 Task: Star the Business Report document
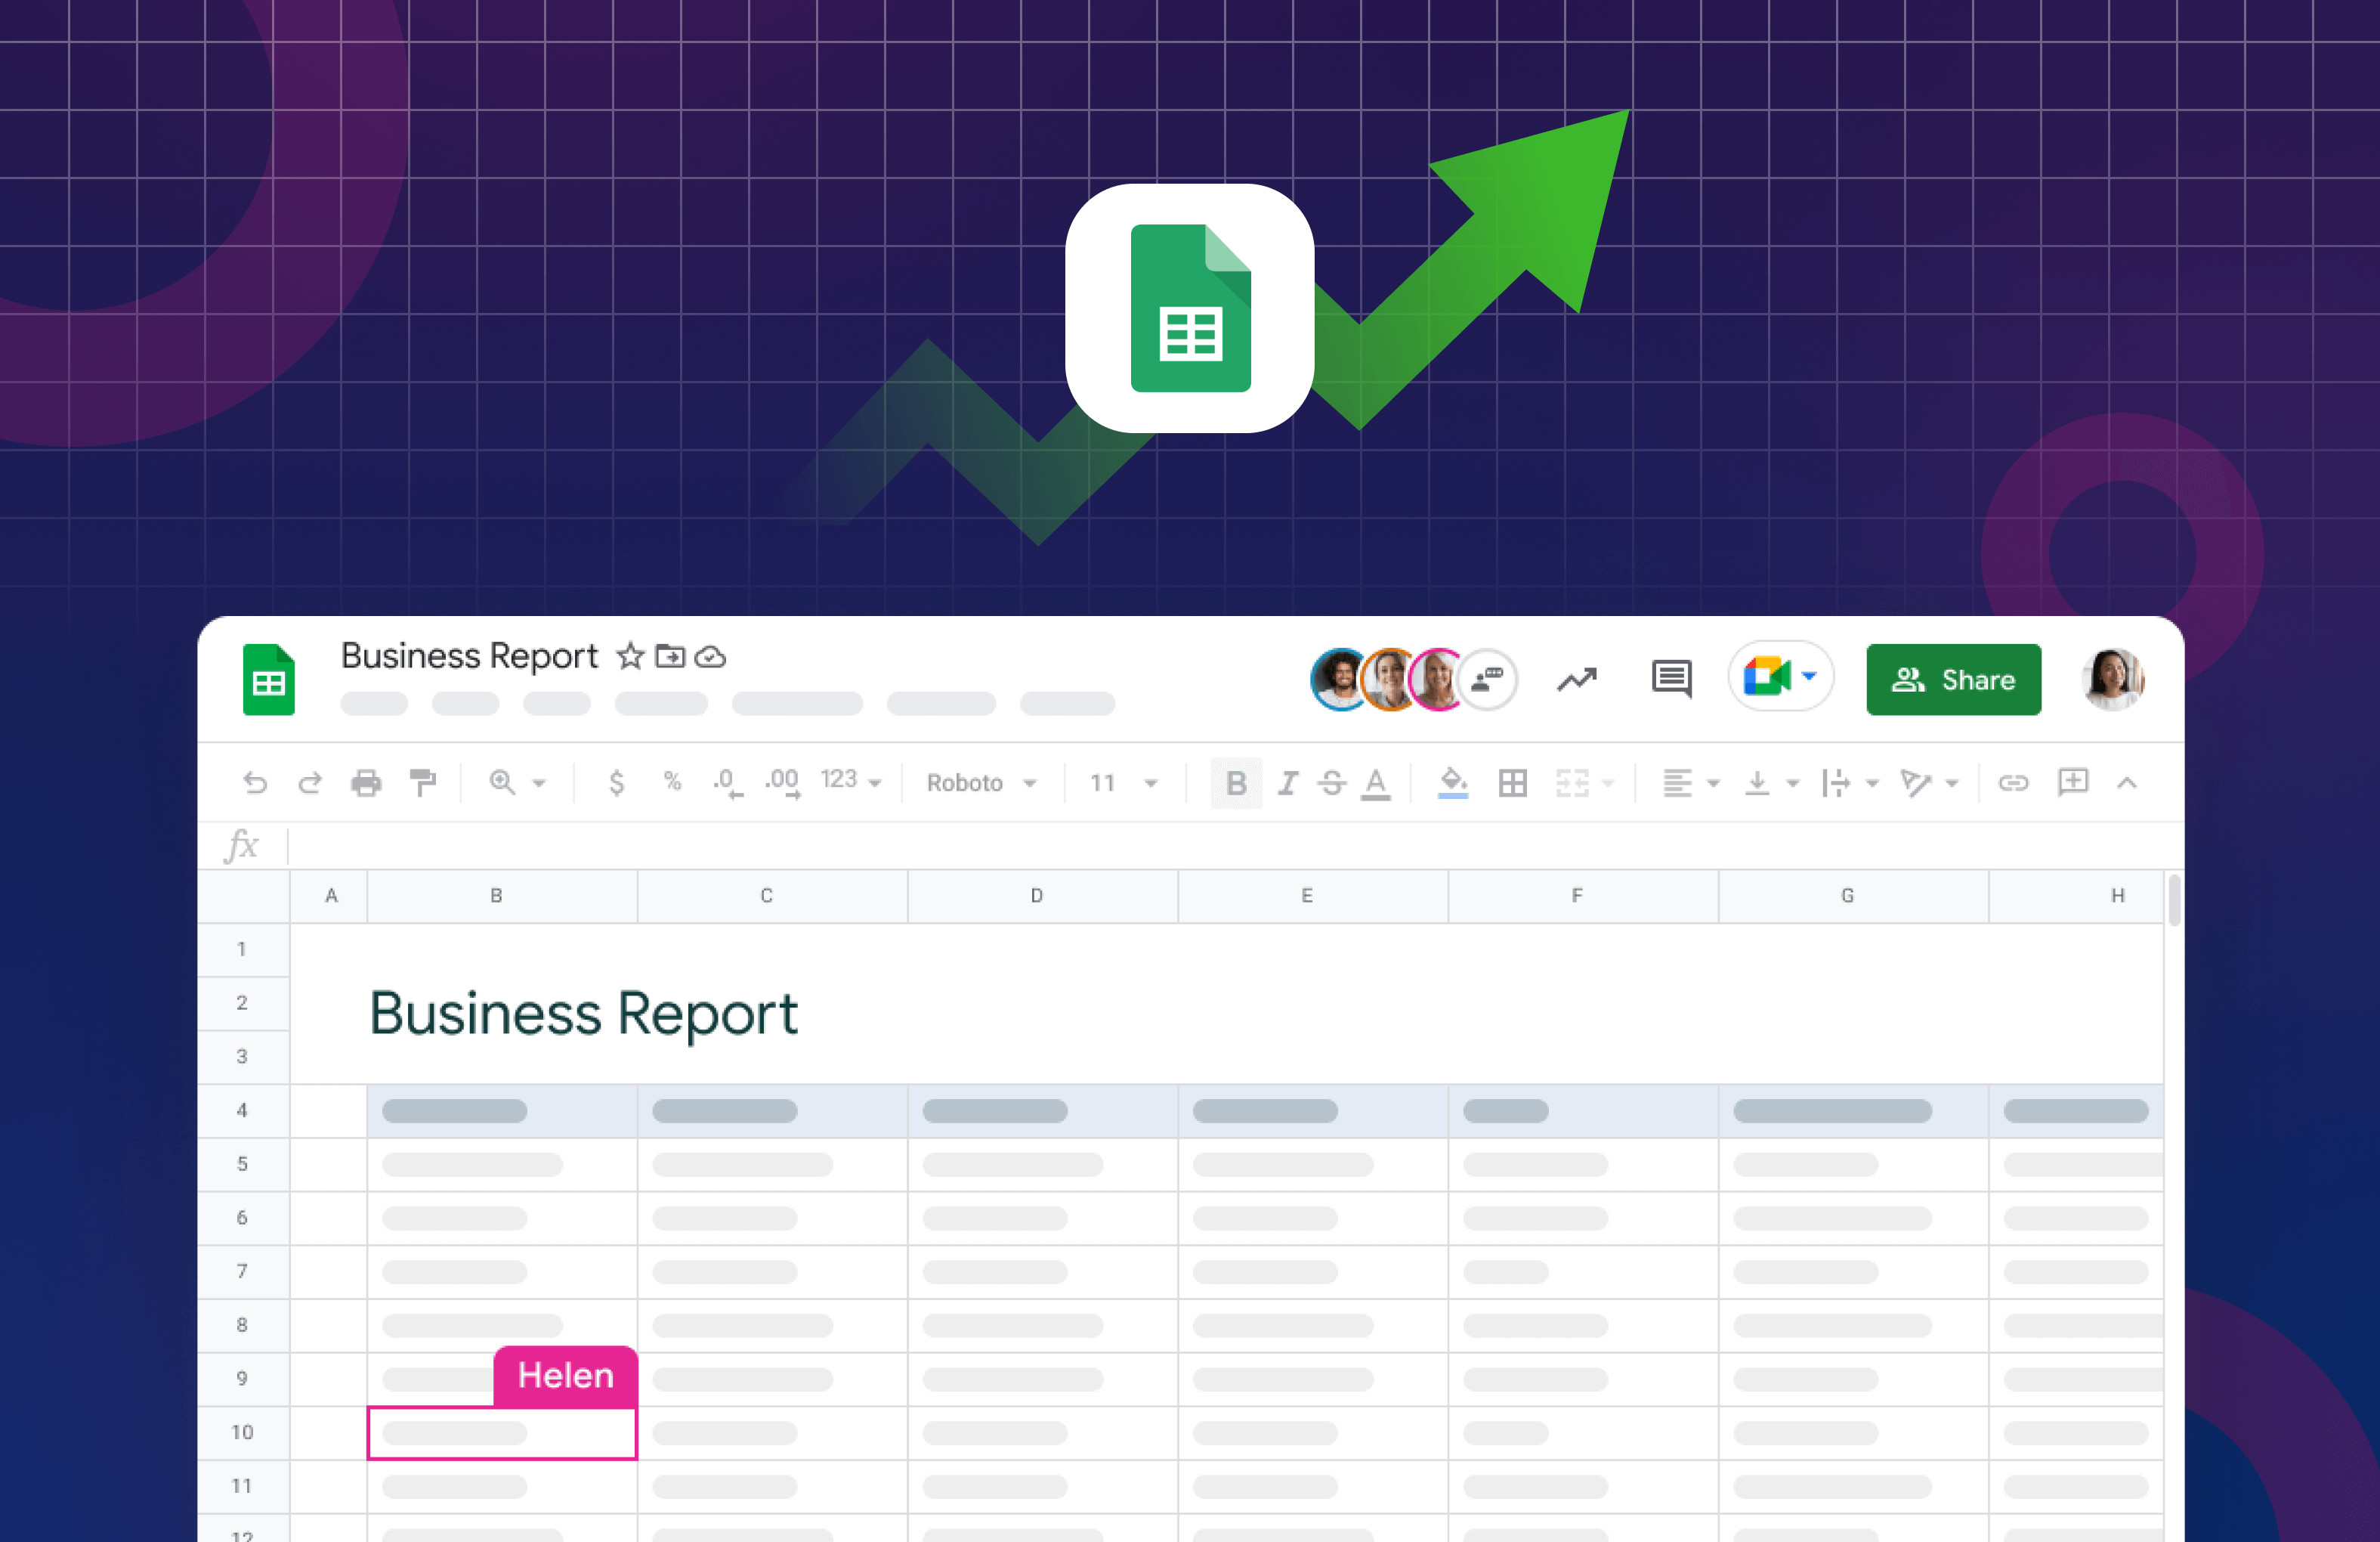[630, 655]
